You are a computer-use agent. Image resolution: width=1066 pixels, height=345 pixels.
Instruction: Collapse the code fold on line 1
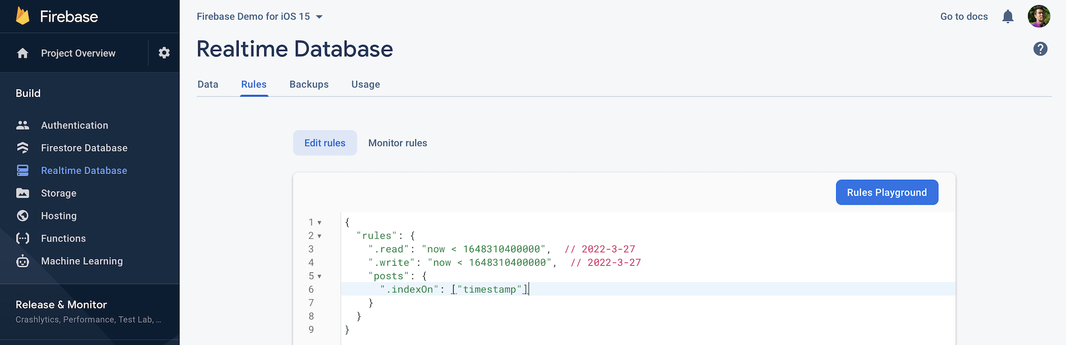[x=319, y=222]
